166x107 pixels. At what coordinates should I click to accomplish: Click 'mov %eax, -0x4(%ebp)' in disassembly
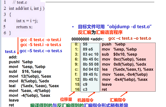pos(125,74)
